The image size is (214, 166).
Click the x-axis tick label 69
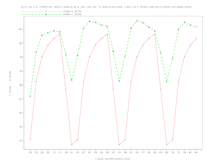coord(167,152)
